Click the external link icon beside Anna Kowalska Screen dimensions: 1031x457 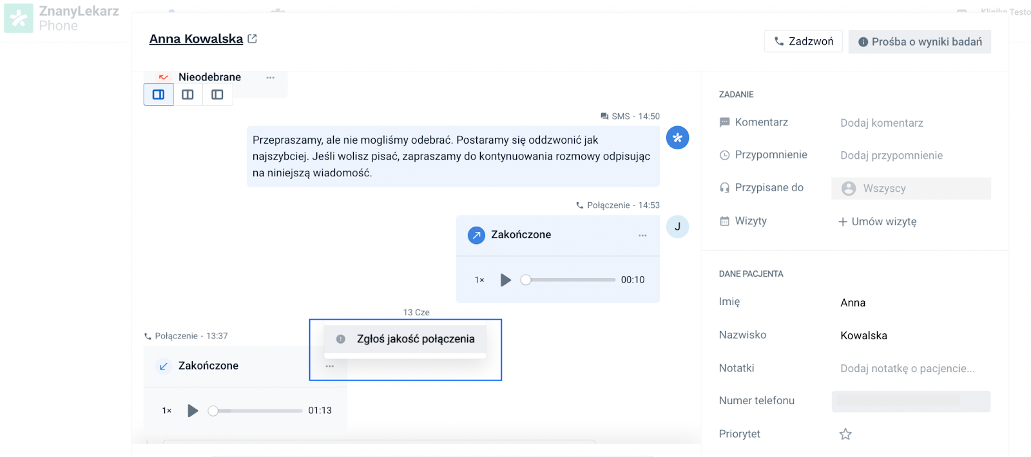253,39
